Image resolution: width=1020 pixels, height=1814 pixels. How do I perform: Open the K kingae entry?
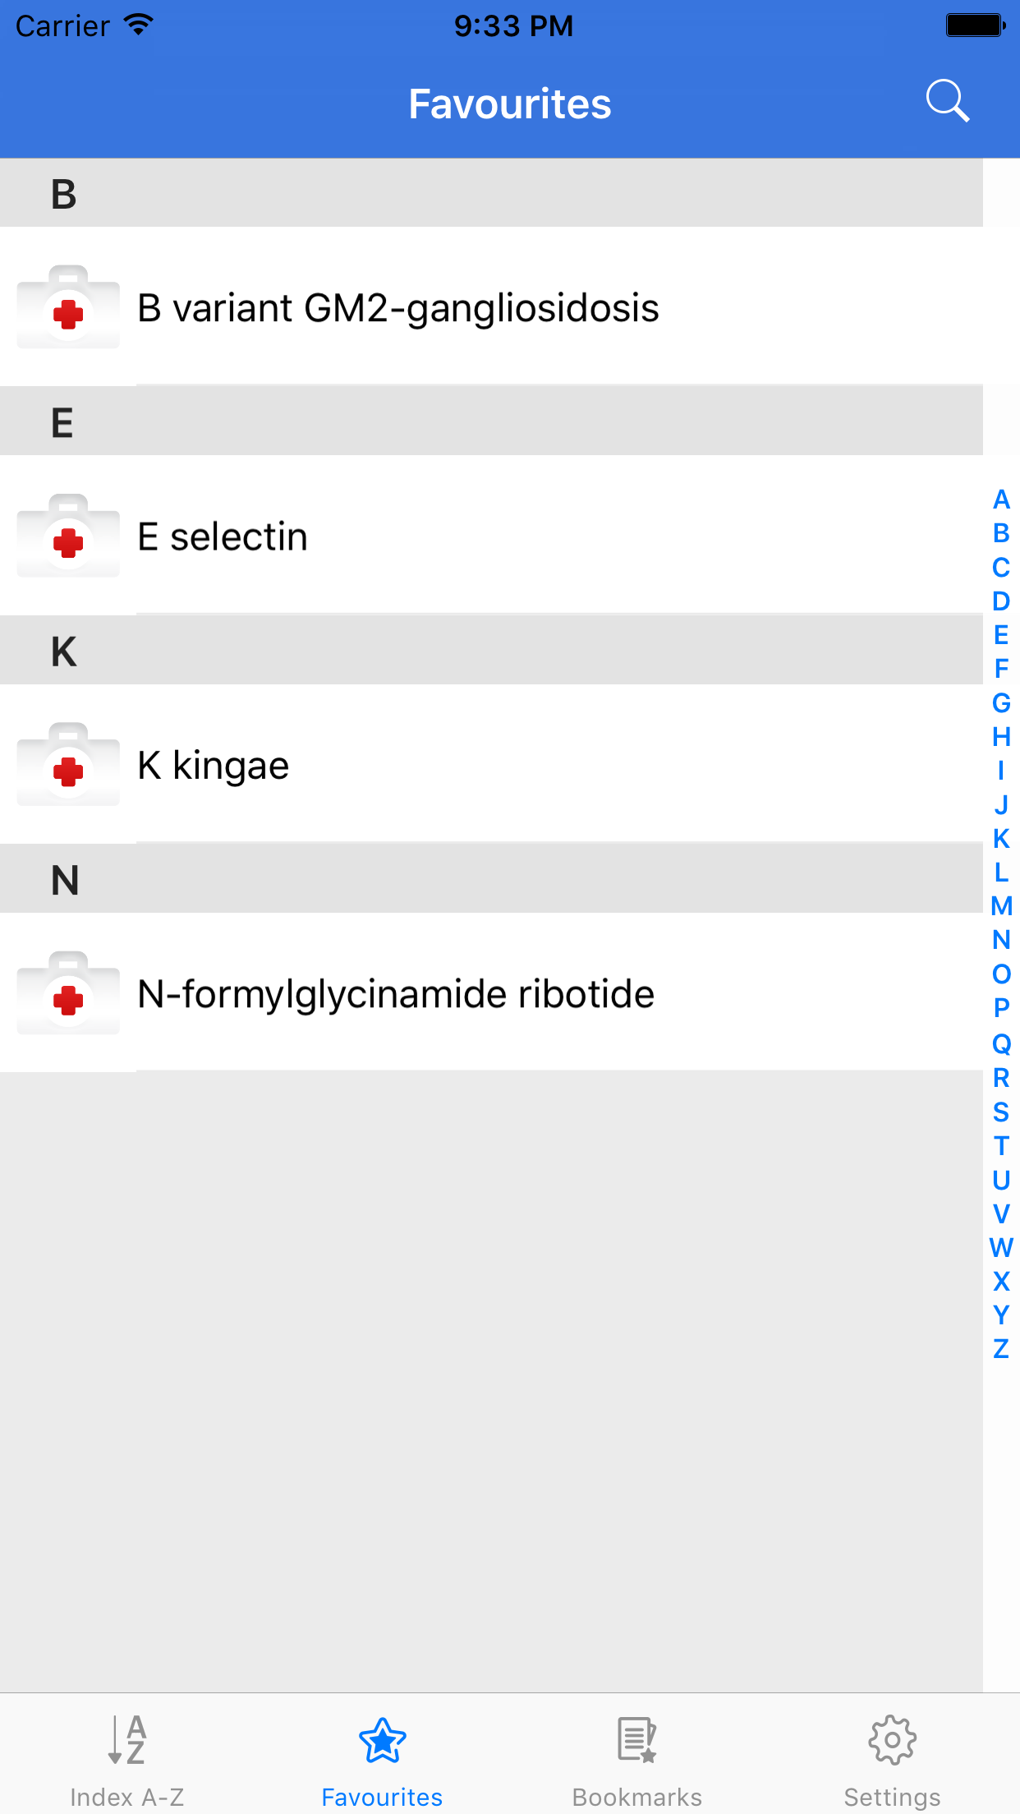[214, 766]
